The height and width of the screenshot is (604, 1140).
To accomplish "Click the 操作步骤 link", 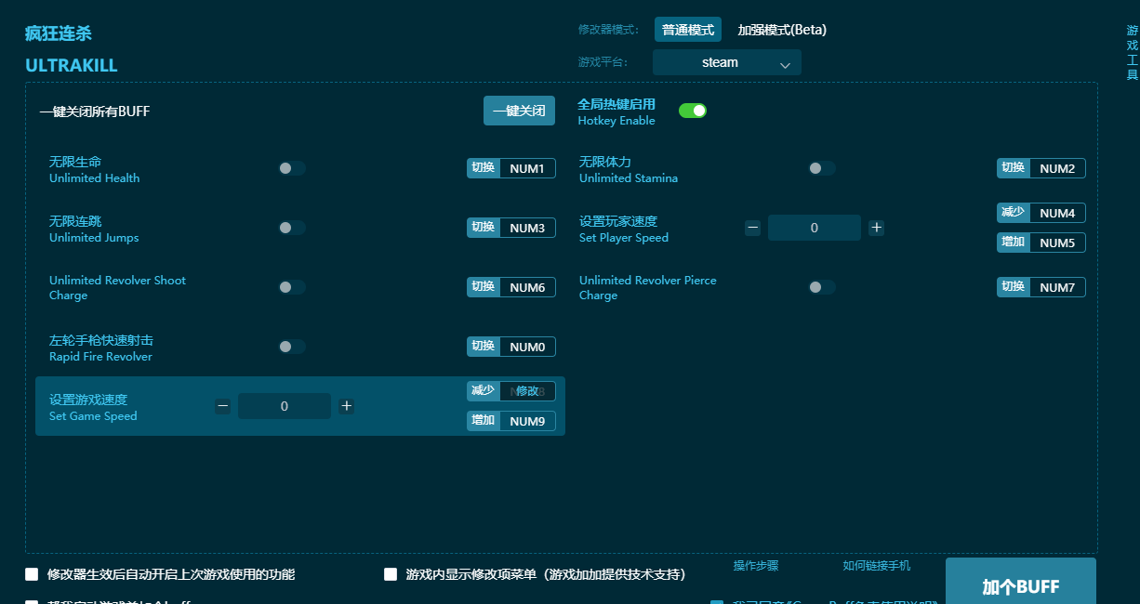I will [756, 565].
